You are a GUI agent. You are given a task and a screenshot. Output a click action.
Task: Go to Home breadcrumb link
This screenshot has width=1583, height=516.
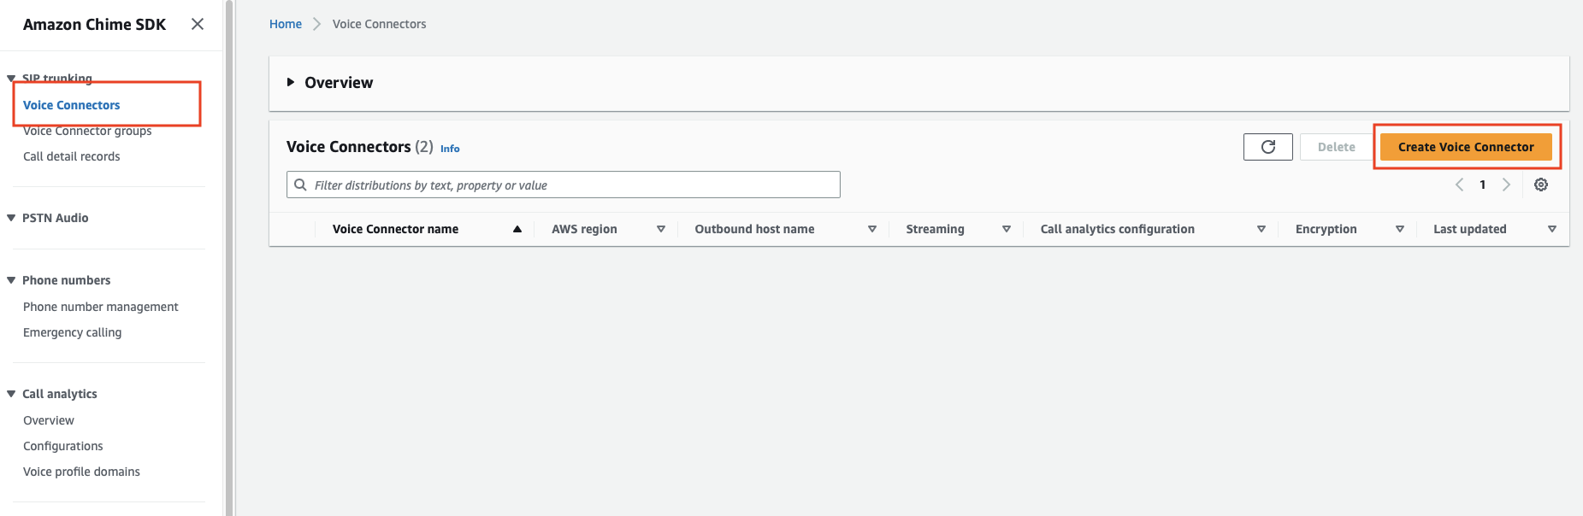click(286, 24)
